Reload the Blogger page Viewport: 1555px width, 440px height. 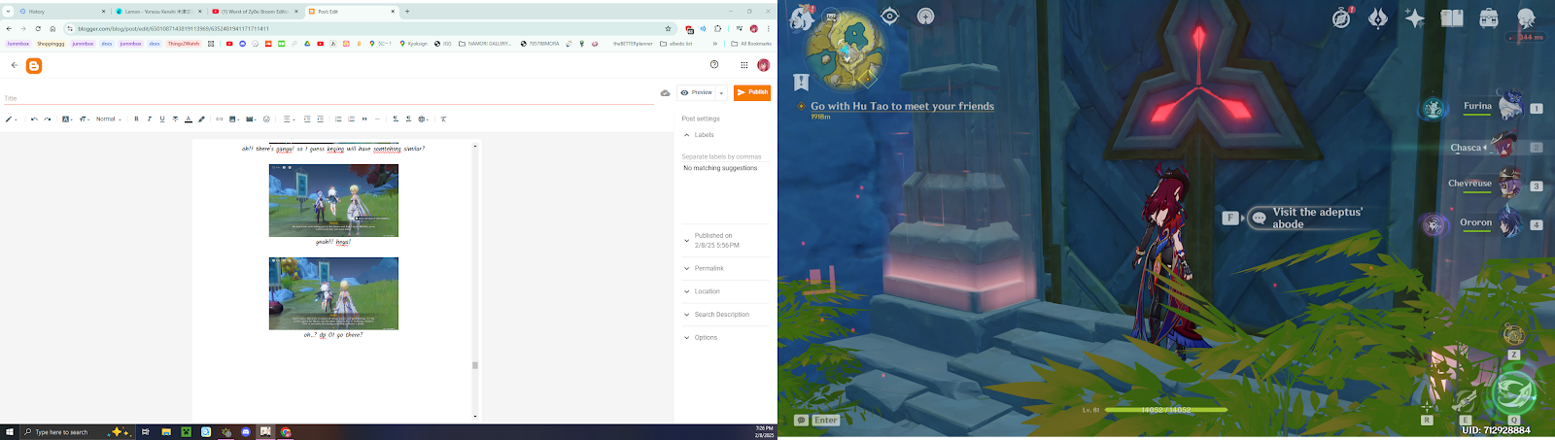point(38,28)
